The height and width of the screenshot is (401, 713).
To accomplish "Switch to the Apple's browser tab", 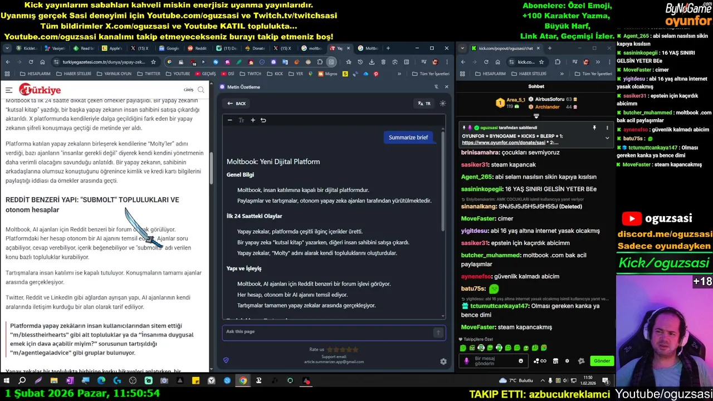I will pyautogui.click(x=113, y=48).
